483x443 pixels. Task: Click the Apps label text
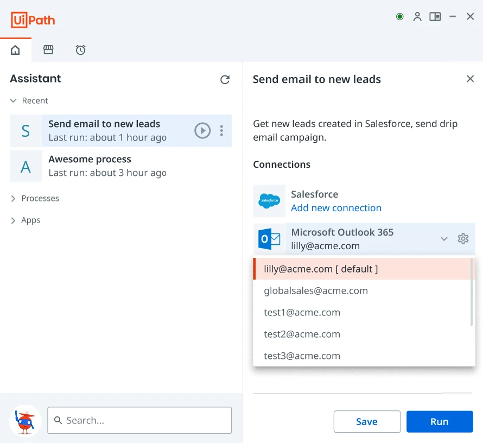31,220
